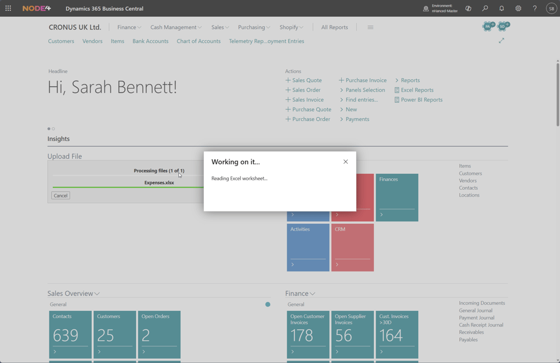Open Open Supplier Invoices 56 tile
The width and height of the screenshot is (560, 363).
(352, 335)
